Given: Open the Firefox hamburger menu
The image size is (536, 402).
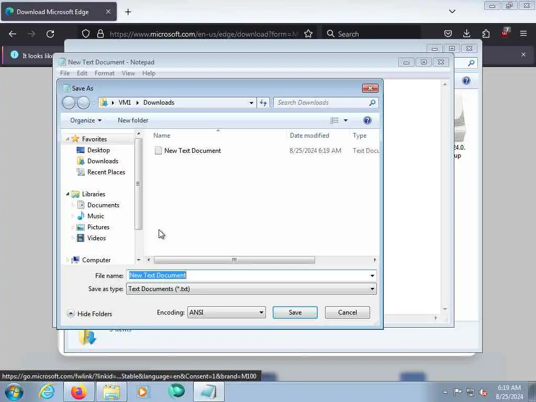Looking at the screenshot, I should point(523,33).
